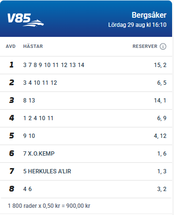Click leg 1 horses 3 7 8 9 list
This screenshot has height=215, width=174.
tap(54, 65)
